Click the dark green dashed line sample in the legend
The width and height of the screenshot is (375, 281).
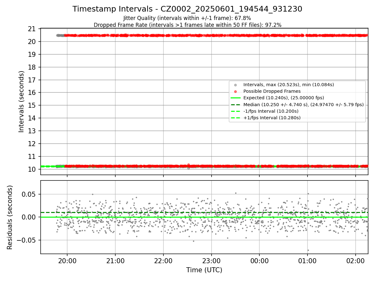pyautogui.click(x=235, y=105)
